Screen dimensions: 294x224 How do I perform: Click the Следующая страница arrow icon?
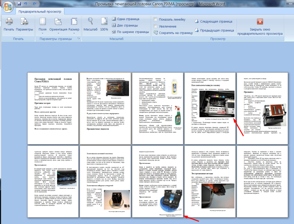(x=197, y=21)
